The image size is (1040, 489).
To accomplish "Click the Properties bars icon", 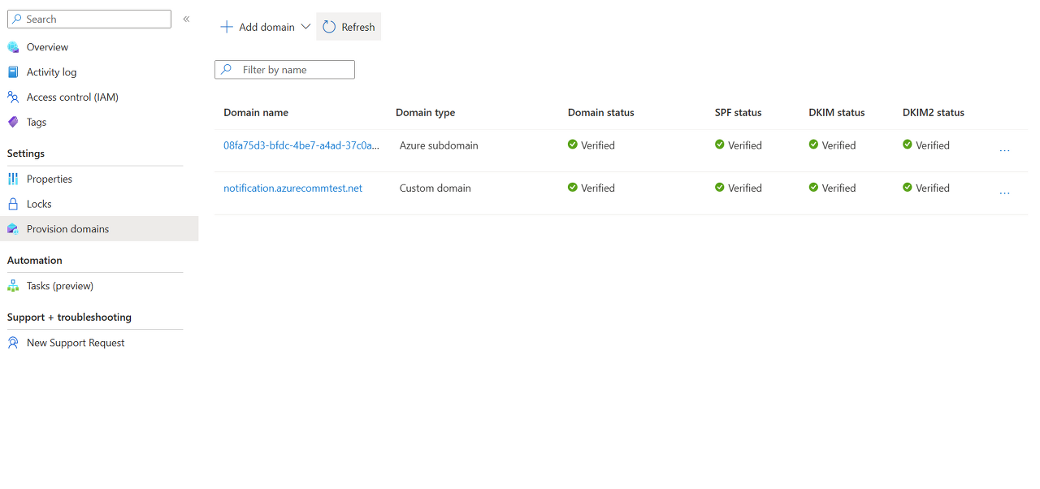I will [13, 179].
